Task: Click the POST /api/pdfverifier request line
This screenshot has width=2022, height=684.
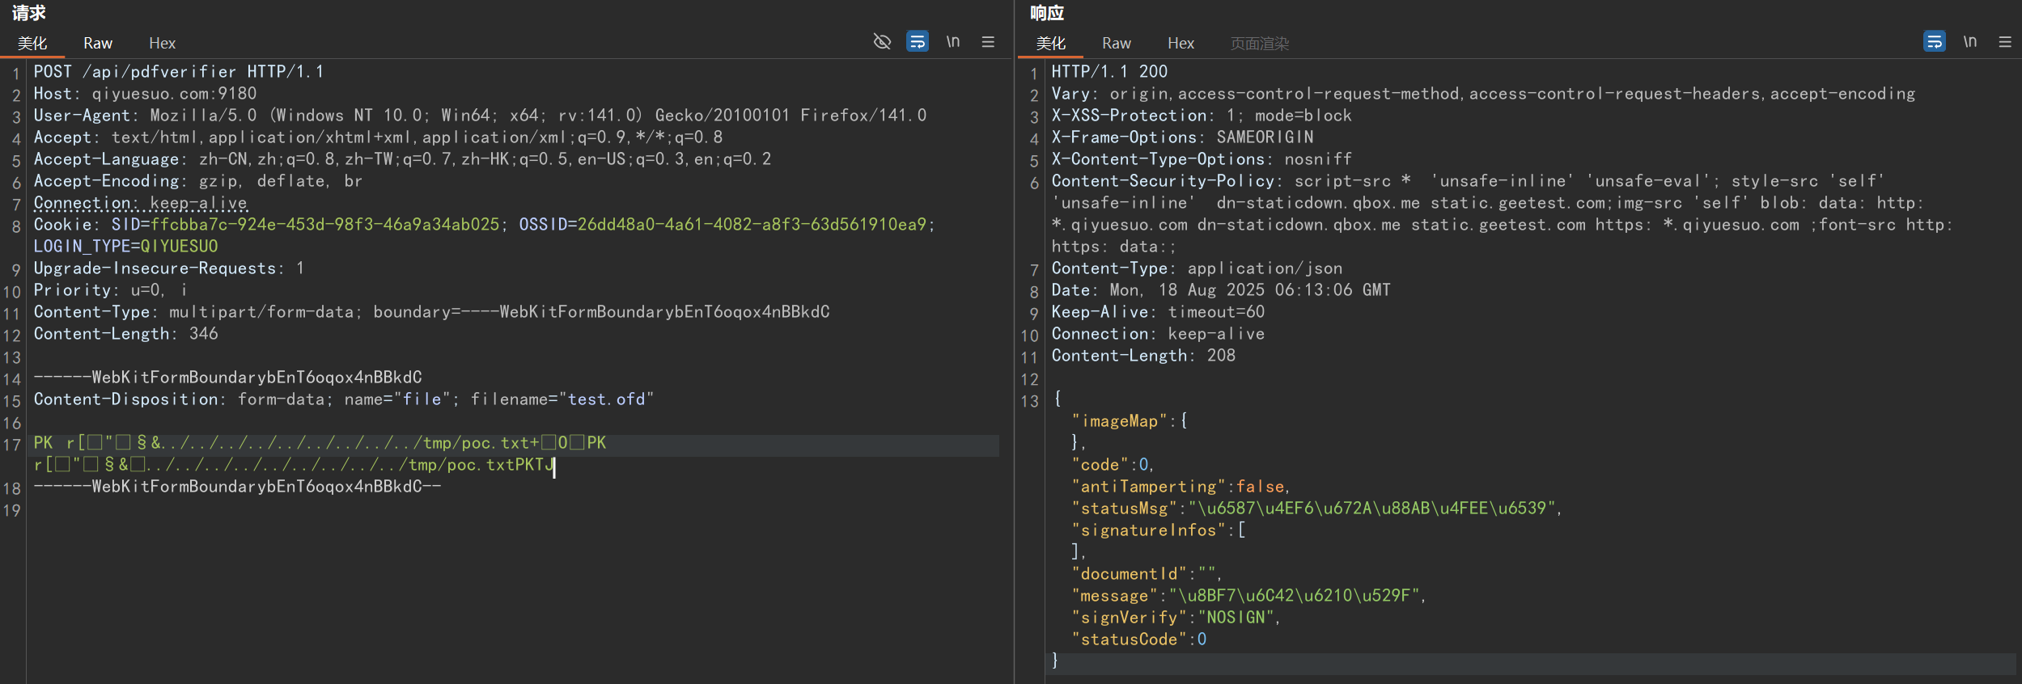Action: [x=178, y=72]
